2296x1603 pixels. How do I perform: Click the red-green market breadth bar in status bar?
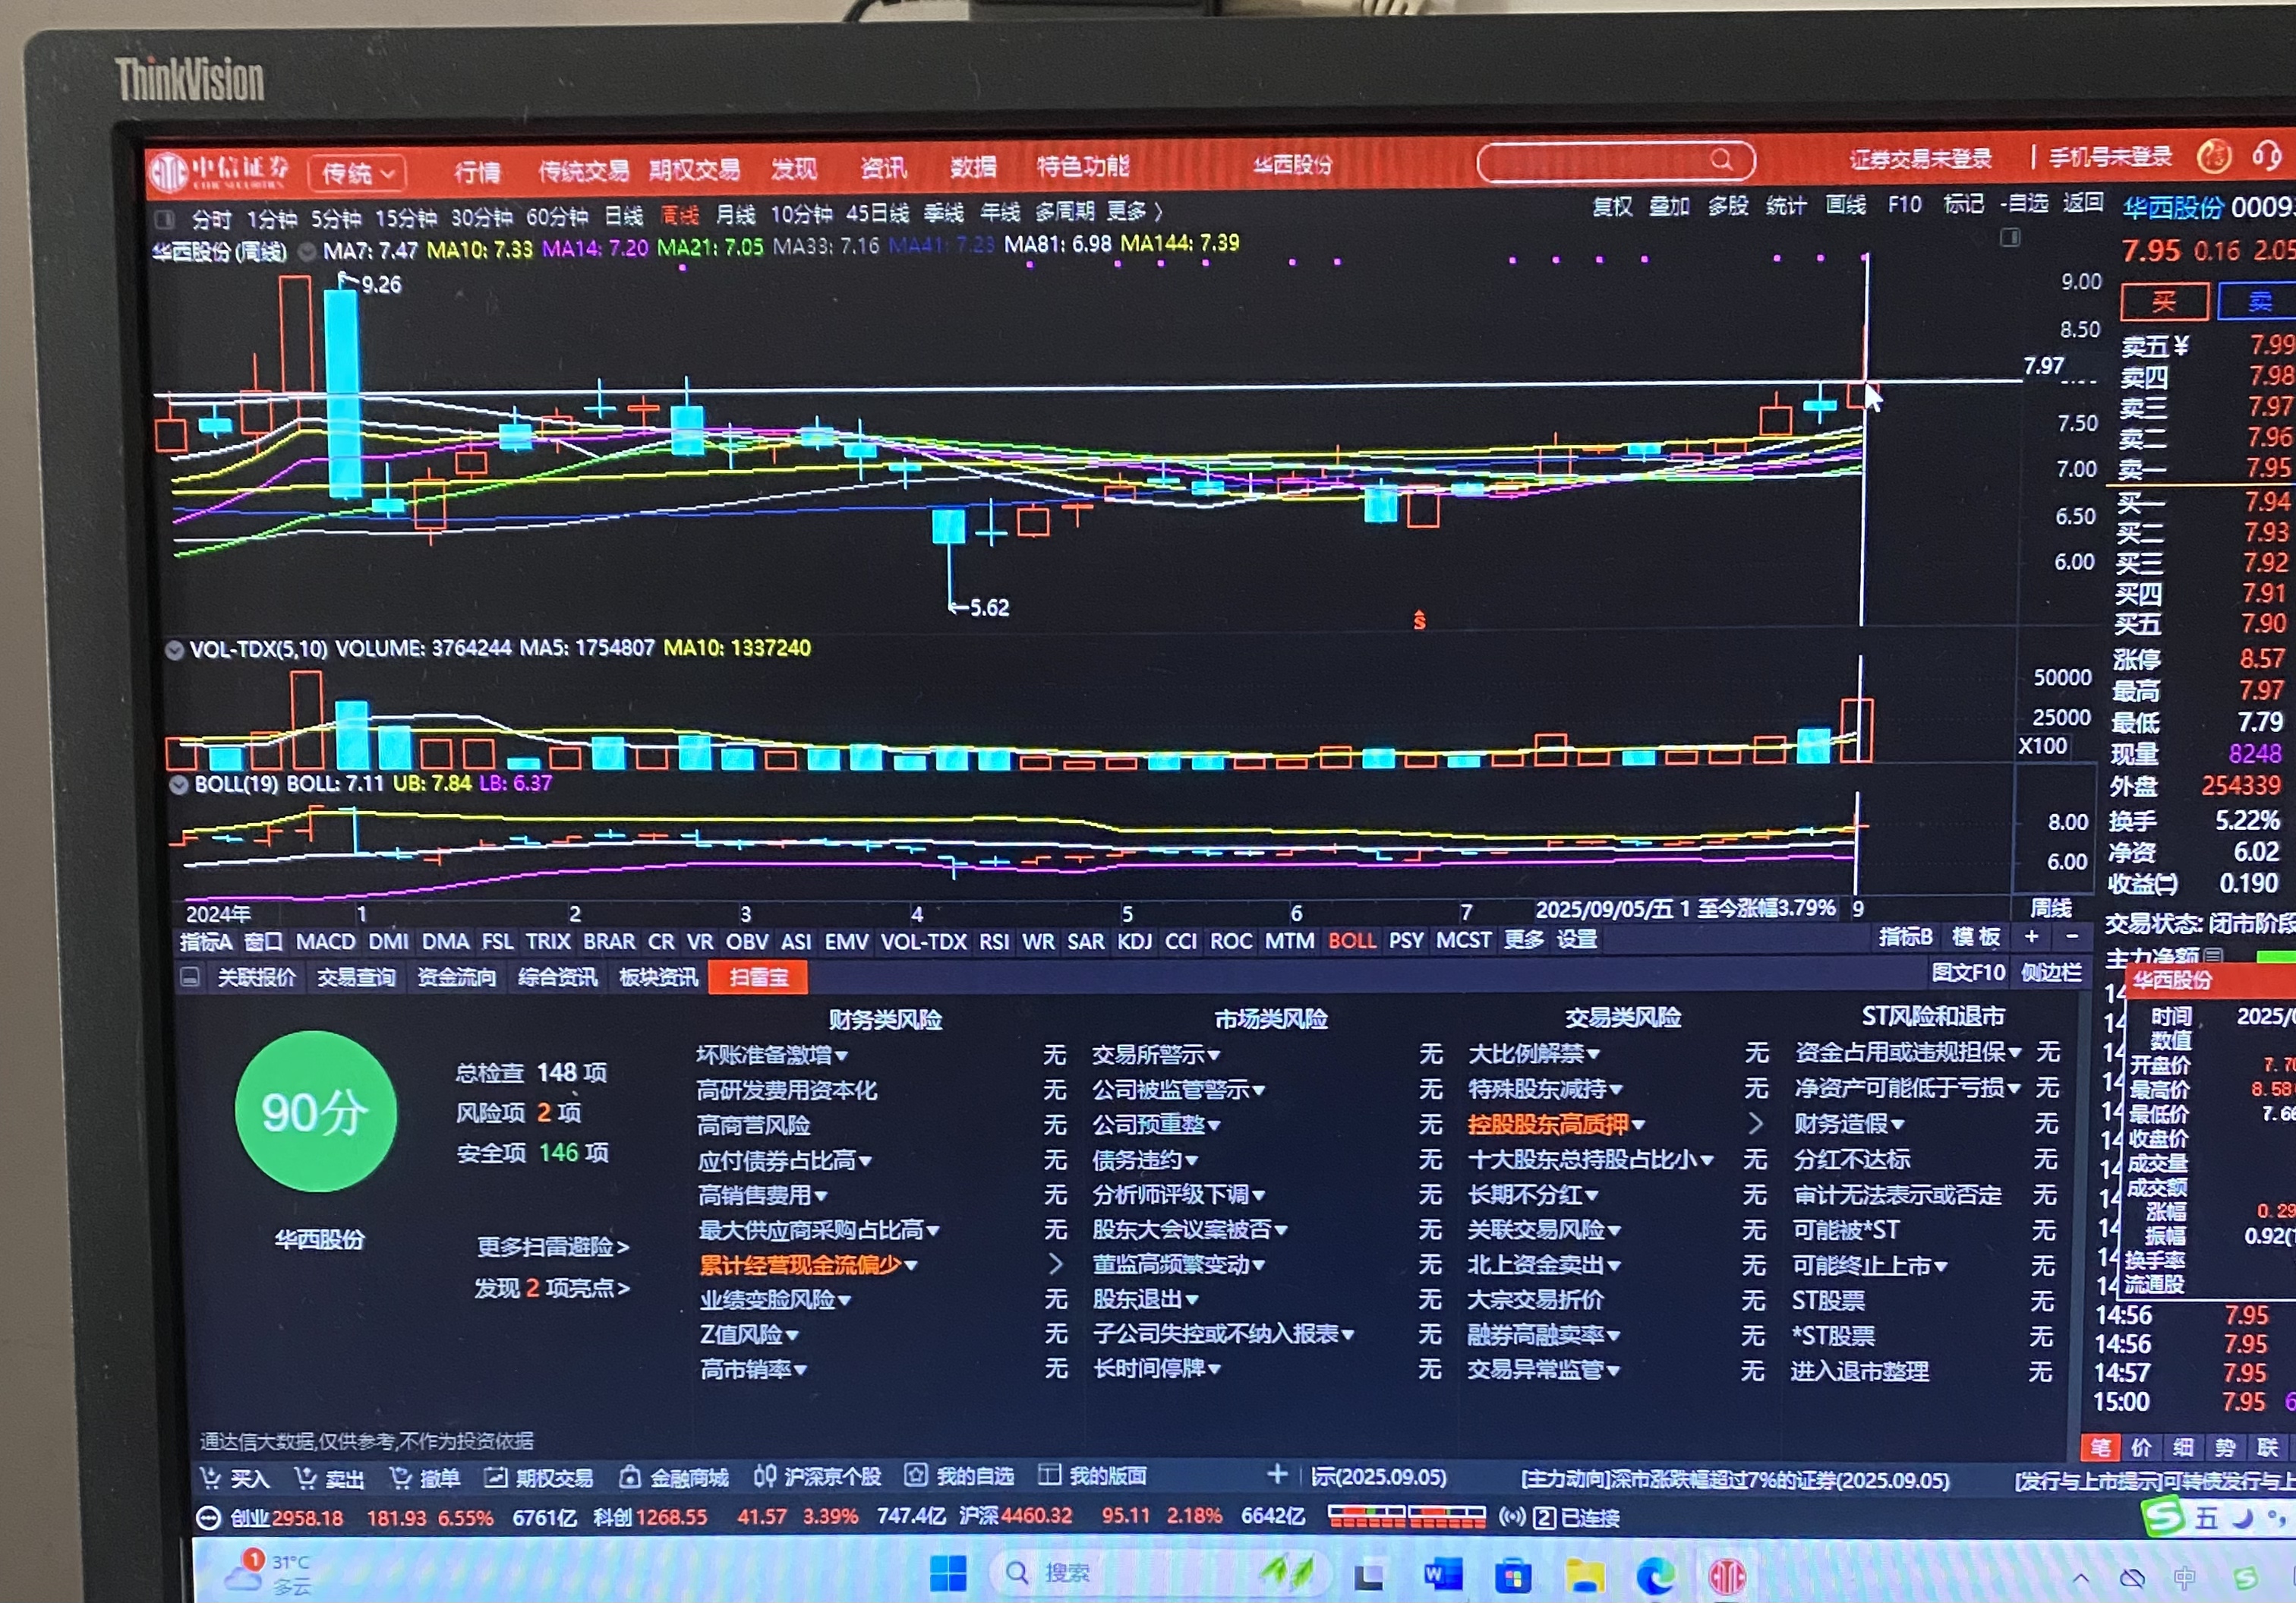point(1406,1517)
